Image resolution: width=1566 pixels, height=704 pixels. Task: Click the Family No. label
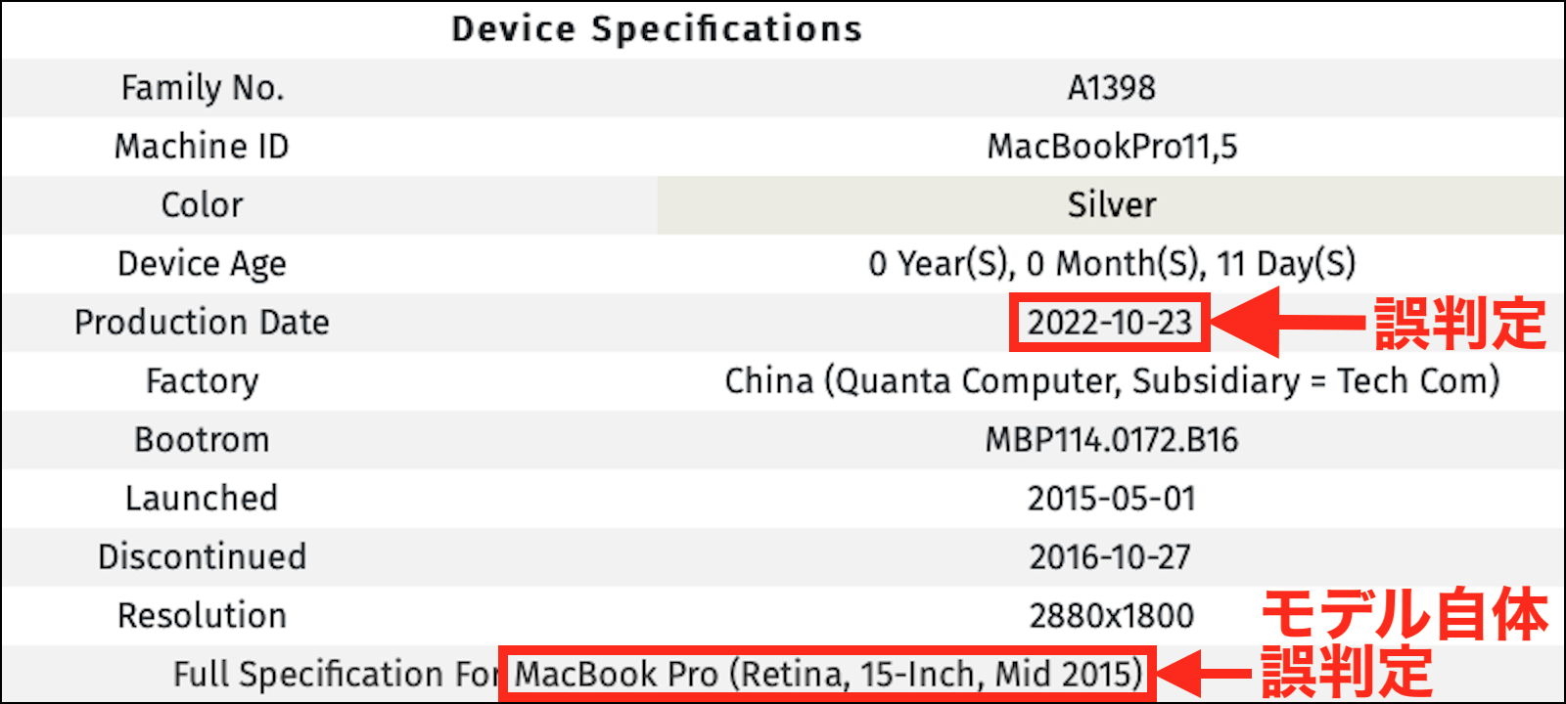point(203,88)
